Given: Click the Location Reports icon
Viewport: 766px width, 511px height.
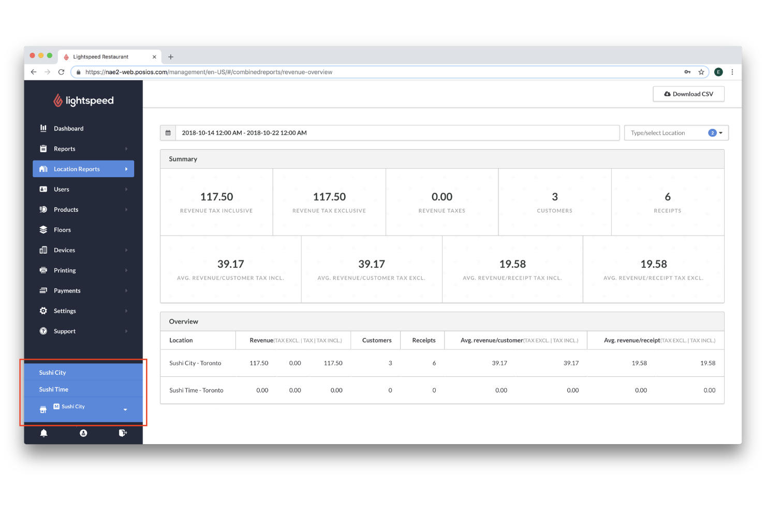Looking at the screenshot, I should click(x=45, y=169).
